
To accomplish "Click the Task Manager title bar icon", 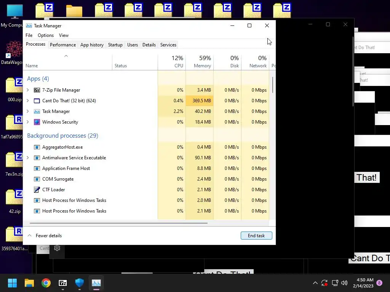I will coord(29,25).
